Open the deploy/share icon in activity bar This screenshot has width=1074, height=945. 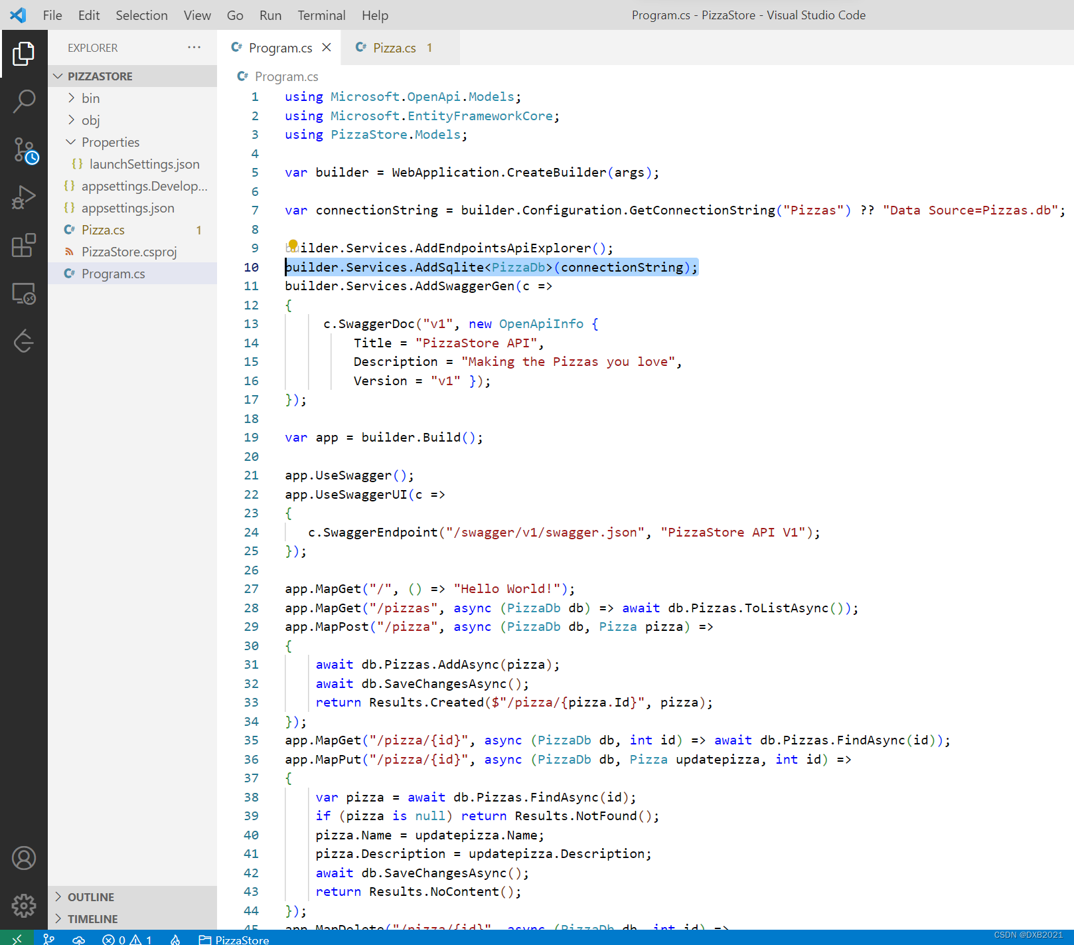click(24, 341)
